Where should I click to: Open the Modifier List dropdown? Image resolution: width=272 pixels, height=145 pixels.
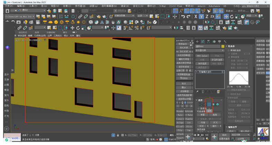tap(210, 50)
